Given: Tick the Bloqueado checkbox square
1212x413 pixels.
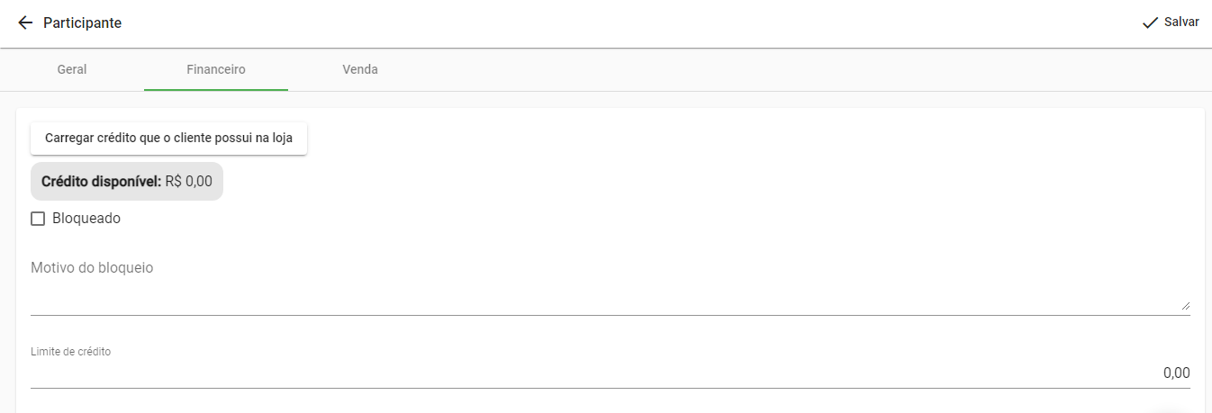Looking at the screenshot, I should tap(38, 219).
